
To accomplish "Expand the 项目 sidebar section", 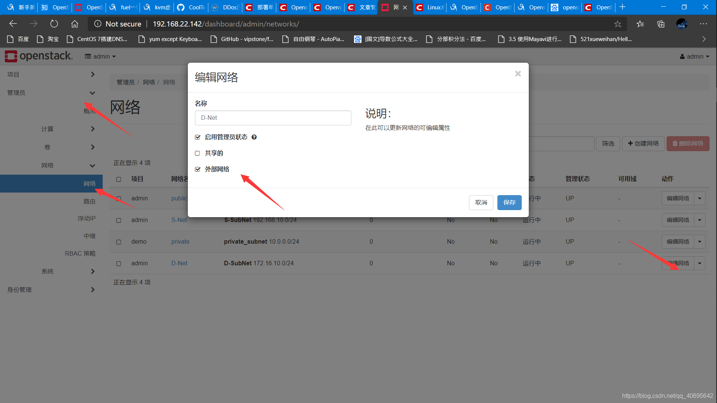I will pos(51,75).
